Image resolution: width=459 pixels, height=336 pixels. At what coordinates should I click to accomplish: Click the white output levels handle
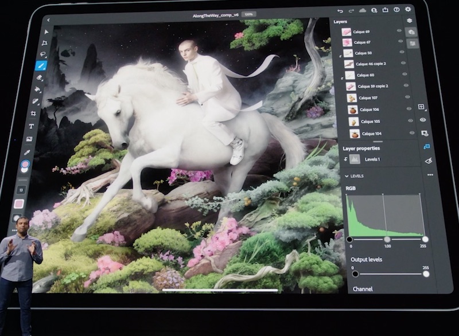[x=426, y=274]
